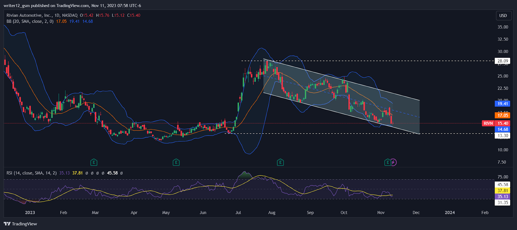The image size is (517, 230).
Task: Click the 10.00 price axis label
Action: click(x=503, y=150)
